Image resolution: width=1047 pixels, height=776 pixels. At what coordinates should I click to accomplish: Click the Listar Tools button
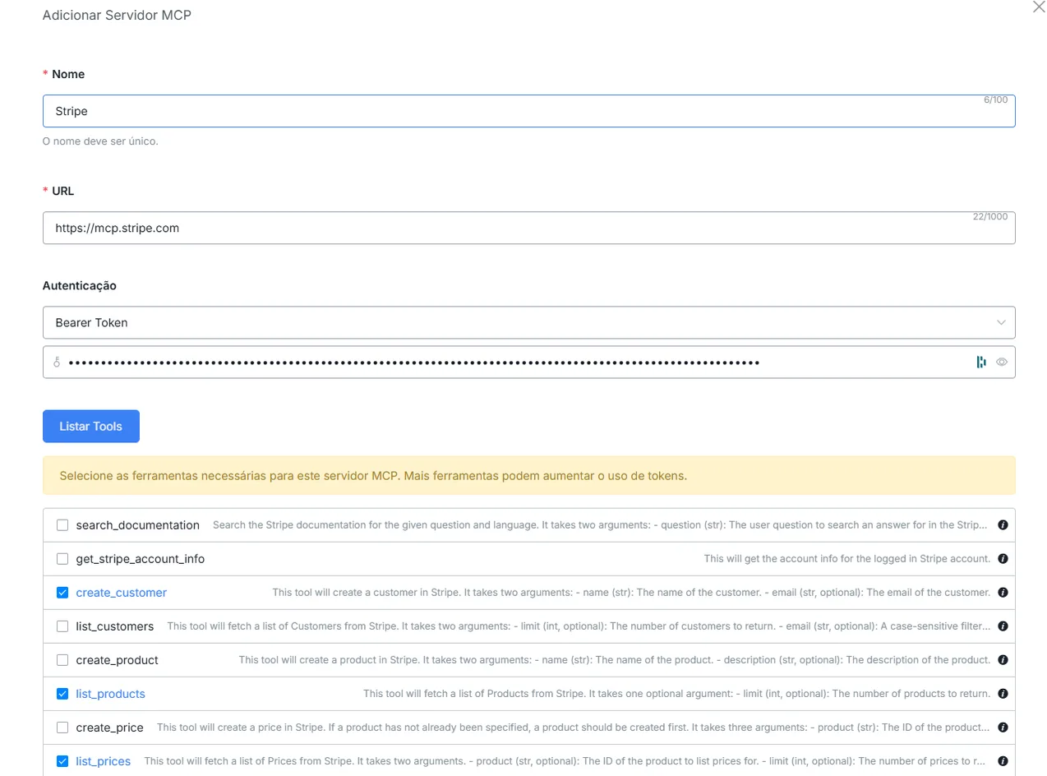[91, 427]
